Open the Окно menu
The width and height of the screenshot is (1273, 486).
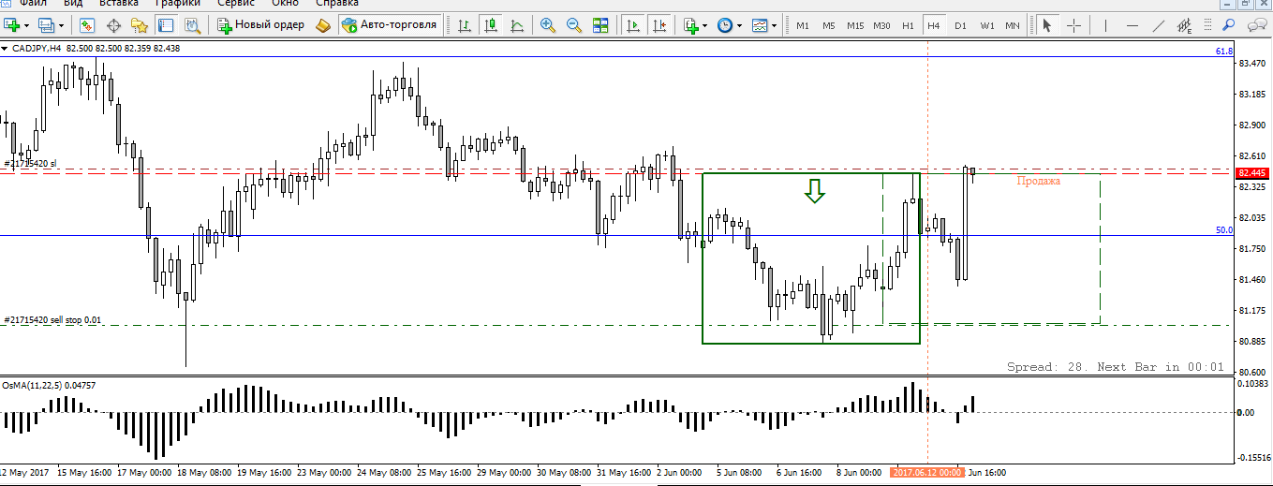coord(285,4)
